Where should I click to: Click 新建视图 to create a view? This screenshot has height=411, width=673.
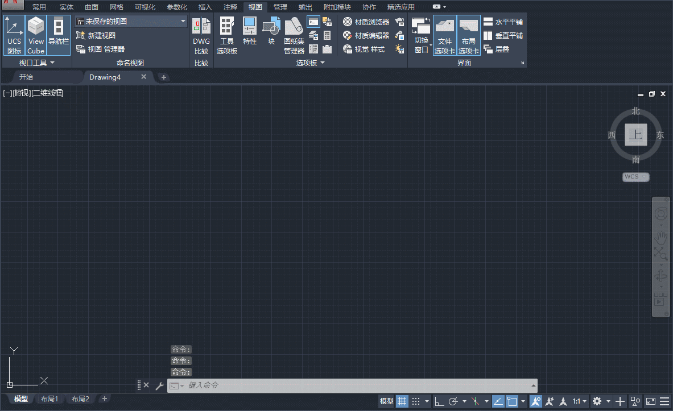point(100,35)
